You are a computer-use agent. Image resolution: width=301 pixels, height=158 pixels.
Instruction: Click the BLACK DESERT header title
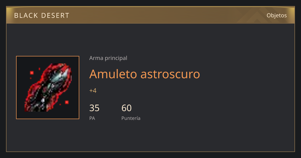click(42, 16)
